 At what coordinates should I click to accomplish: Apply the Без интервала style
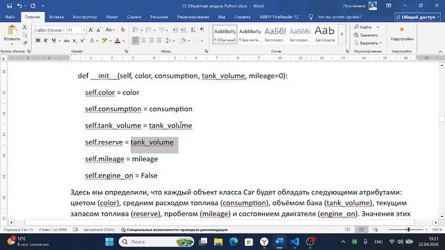point(250,34)
